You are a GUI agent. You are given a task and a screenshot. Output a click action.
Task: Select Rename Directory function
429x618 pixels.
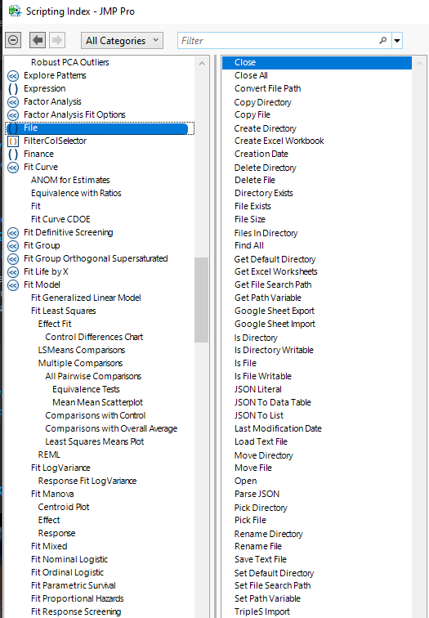click(269, 534)
